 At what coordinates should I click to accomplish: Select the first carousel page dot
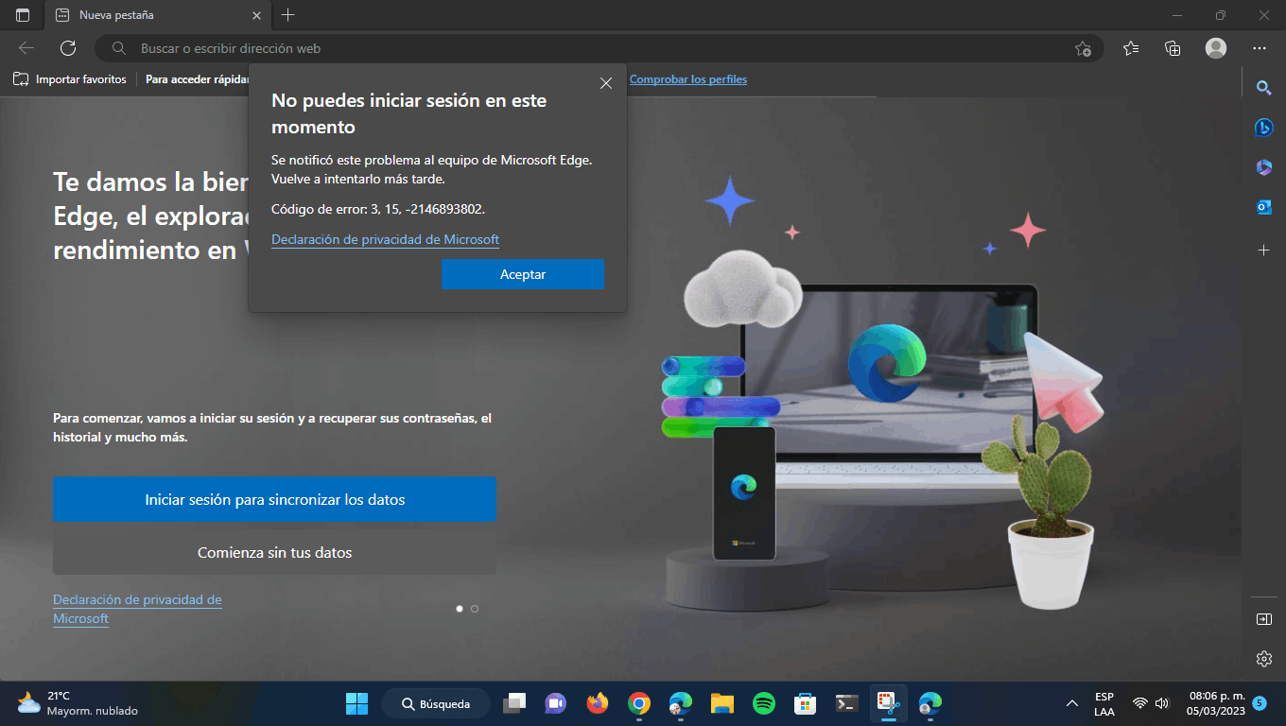[x=460, y=609]
